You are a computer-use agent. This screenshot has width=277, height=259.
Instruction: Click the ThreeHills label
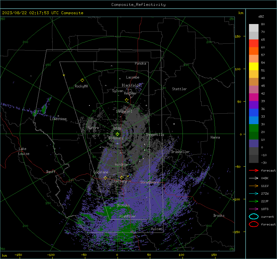(155, 135)
